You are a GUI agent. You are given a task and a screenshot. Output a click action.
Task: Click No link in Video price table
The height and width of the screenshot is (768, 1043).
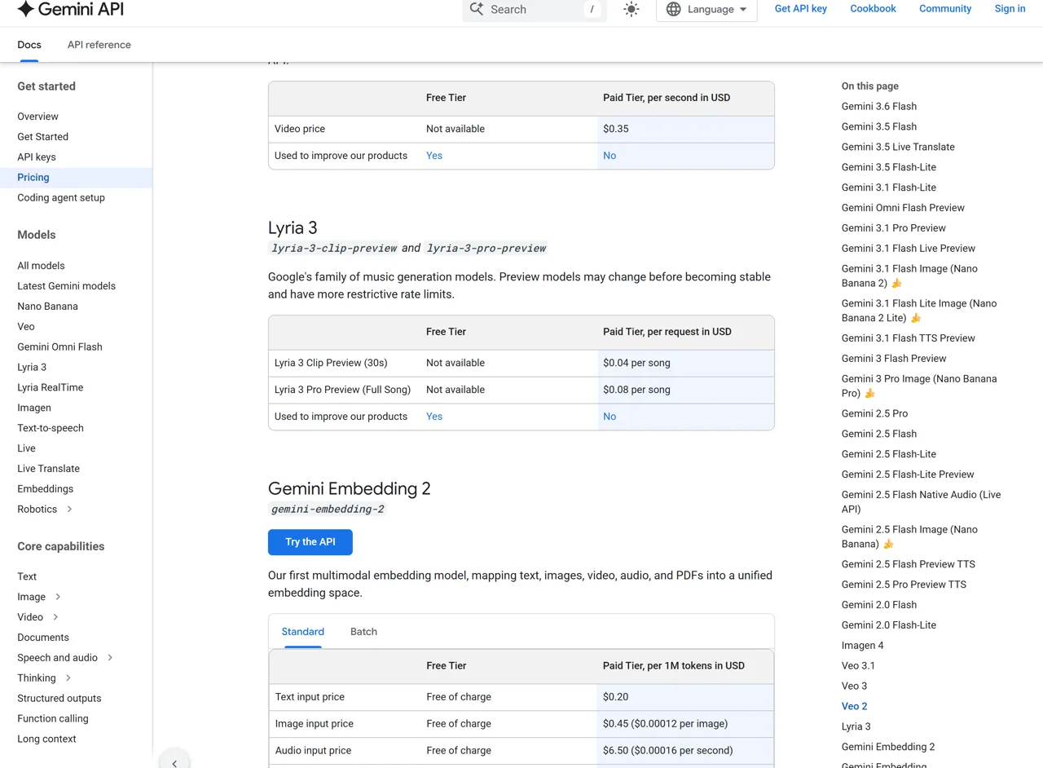610,156
